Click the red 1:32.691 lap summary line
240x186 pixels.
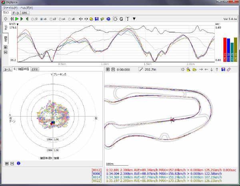(x=171, y=170)
